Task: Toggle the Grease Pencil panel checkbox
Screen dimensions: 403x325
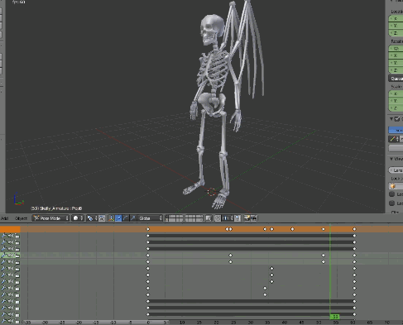Action: click(397, 119)
